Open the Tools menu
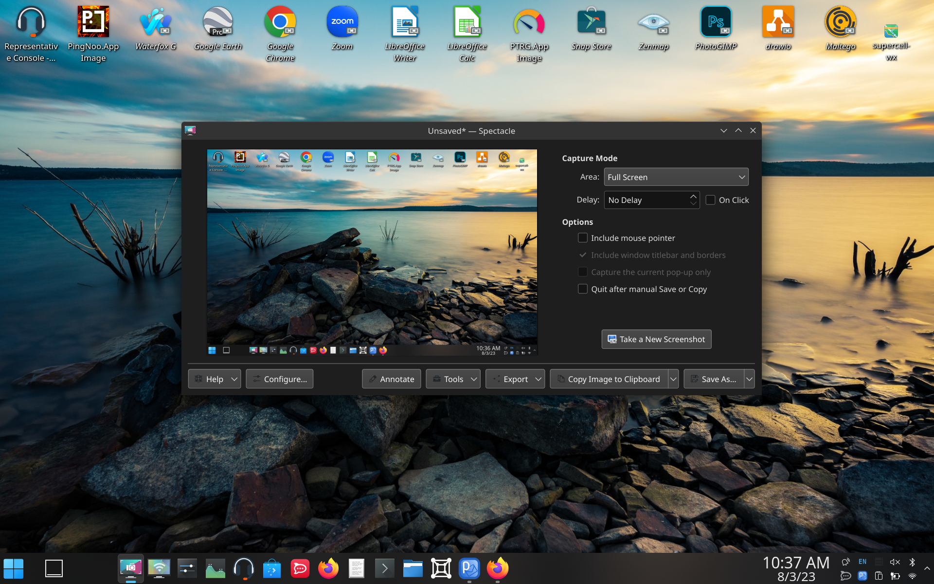This screenshot has width=934, height=584. point(453,379)
